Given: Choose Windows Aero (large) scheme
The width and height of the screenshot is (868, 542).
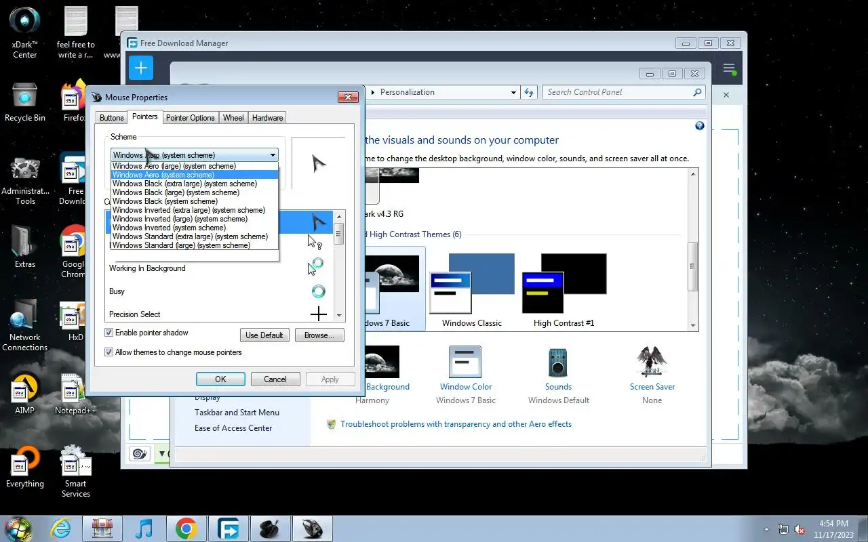Looking at the screenshot, I should tap(194, 166).
